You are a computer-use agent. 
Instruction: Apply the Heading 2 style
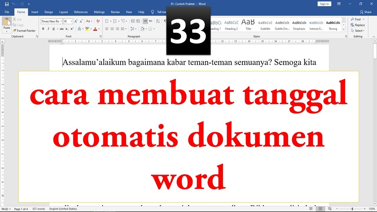coord(231,25)
